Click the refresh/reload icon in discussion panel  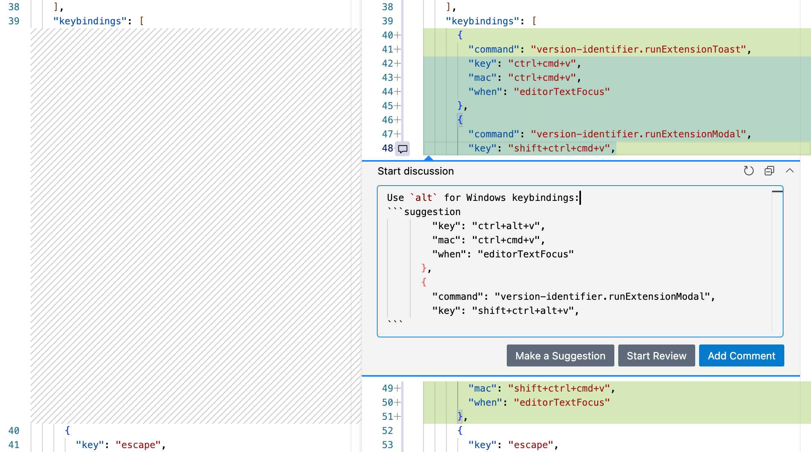(749, 171)
